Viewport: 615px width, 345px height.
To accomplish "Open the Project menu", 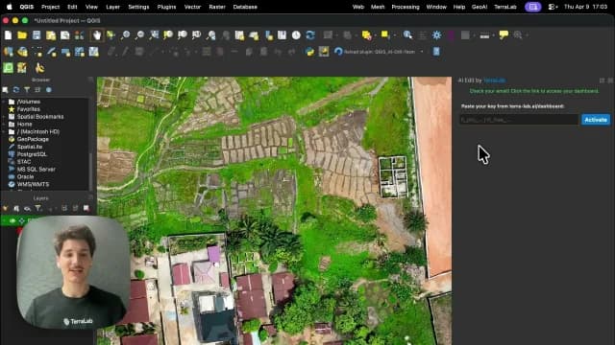I will (50, 7).
